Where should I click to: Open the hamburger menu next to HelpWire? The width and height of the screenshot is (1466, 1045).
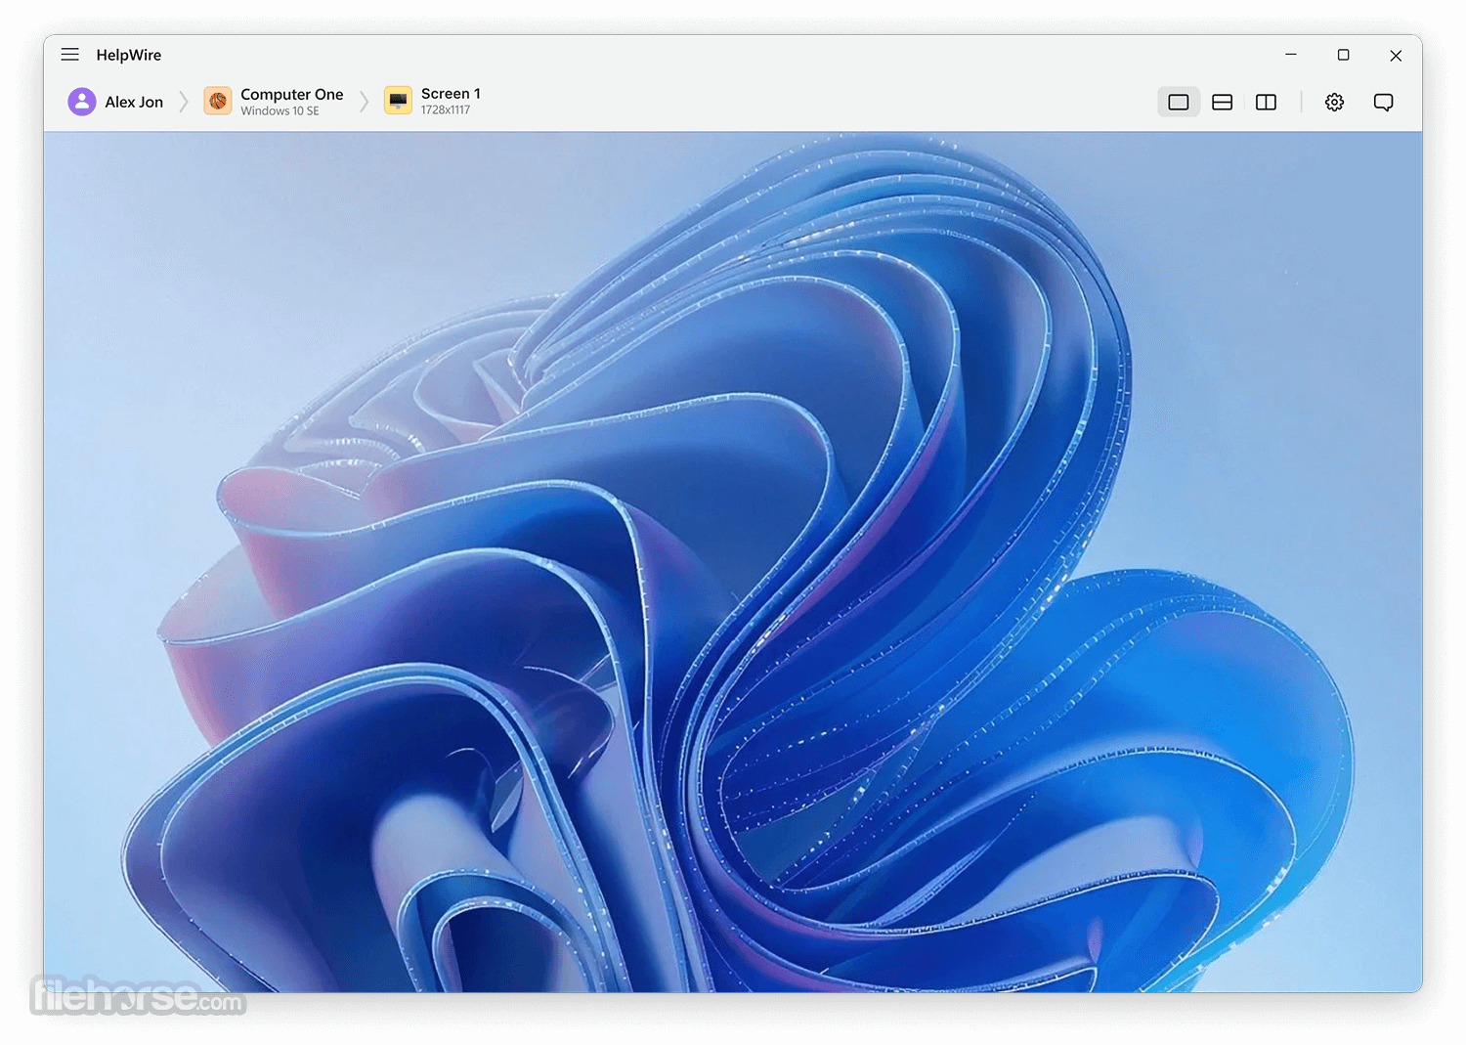point(70,55)
